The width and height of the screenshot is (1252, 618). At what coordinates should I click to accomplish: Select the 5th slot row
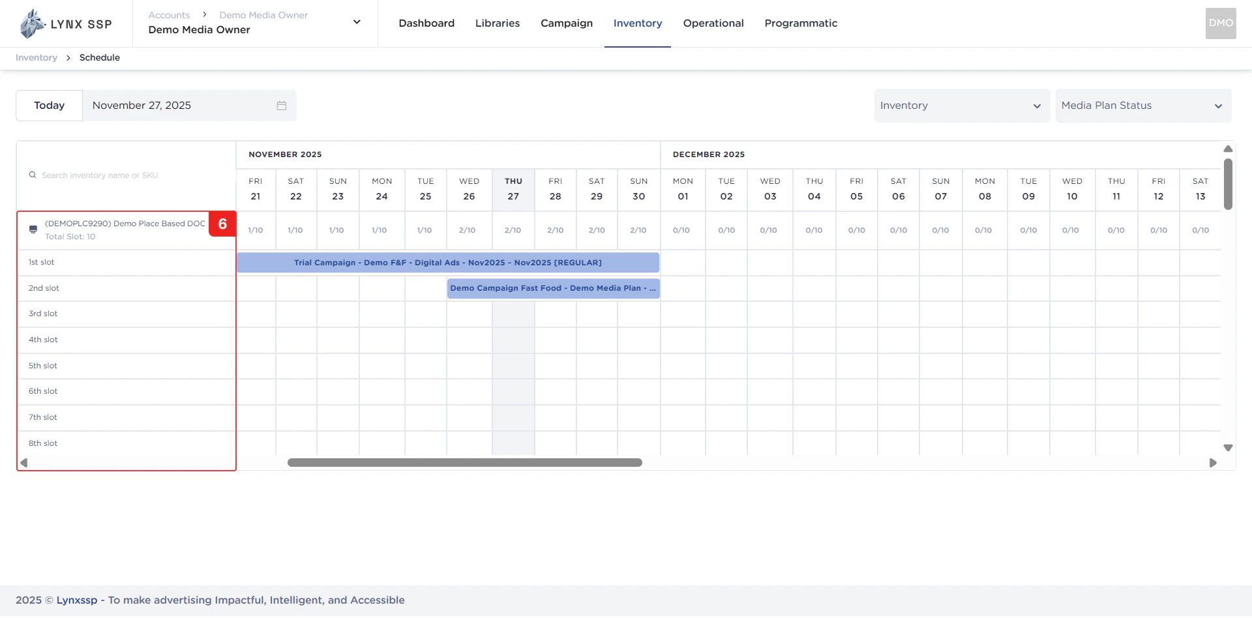pyautogui.click(x=126, y=366)
